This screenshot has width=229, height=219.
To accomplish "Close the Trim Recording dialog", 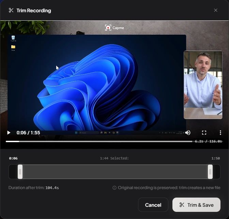I will click(216, 10).
